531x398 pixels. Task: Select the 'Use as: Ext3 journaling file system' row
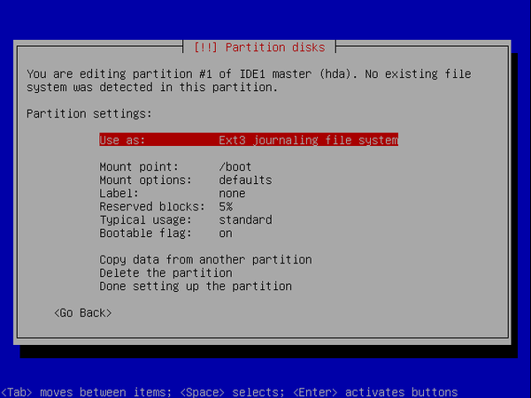tap(249, 140)
